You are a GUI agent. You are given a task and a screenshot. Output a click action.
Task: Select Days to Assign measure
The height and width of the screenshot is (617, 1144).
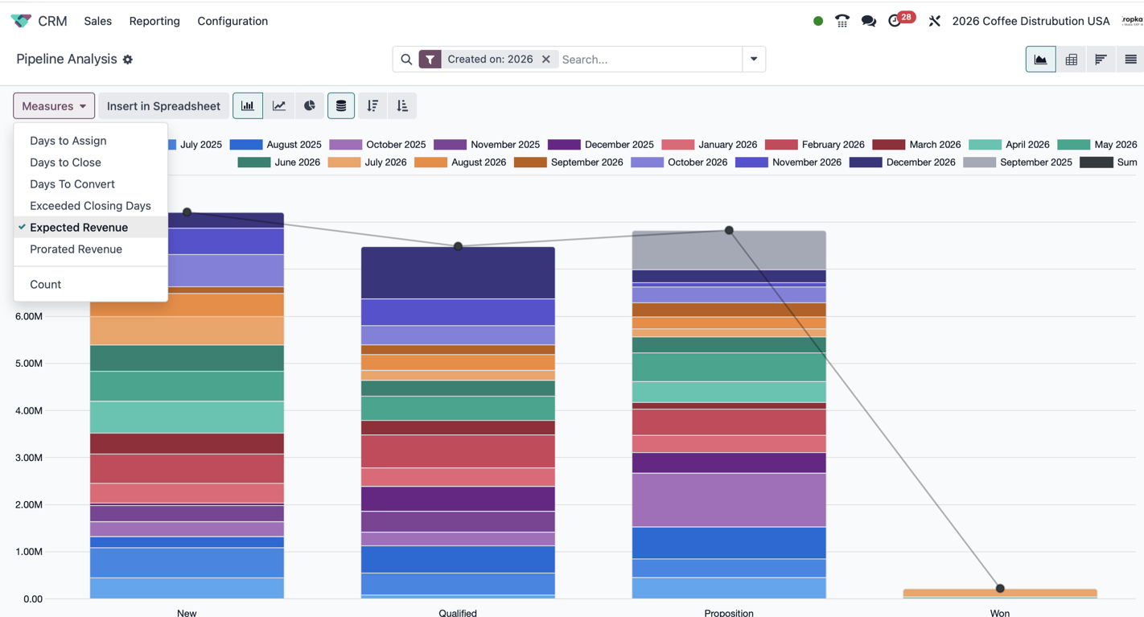91,140
